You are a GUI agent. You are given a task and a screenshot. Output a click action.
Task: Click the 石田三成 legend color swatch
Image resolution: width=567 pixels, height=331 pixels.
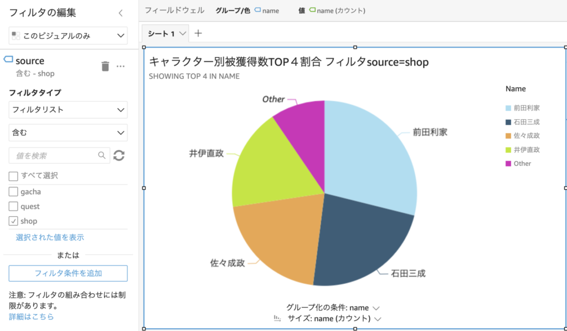(508, 122)
